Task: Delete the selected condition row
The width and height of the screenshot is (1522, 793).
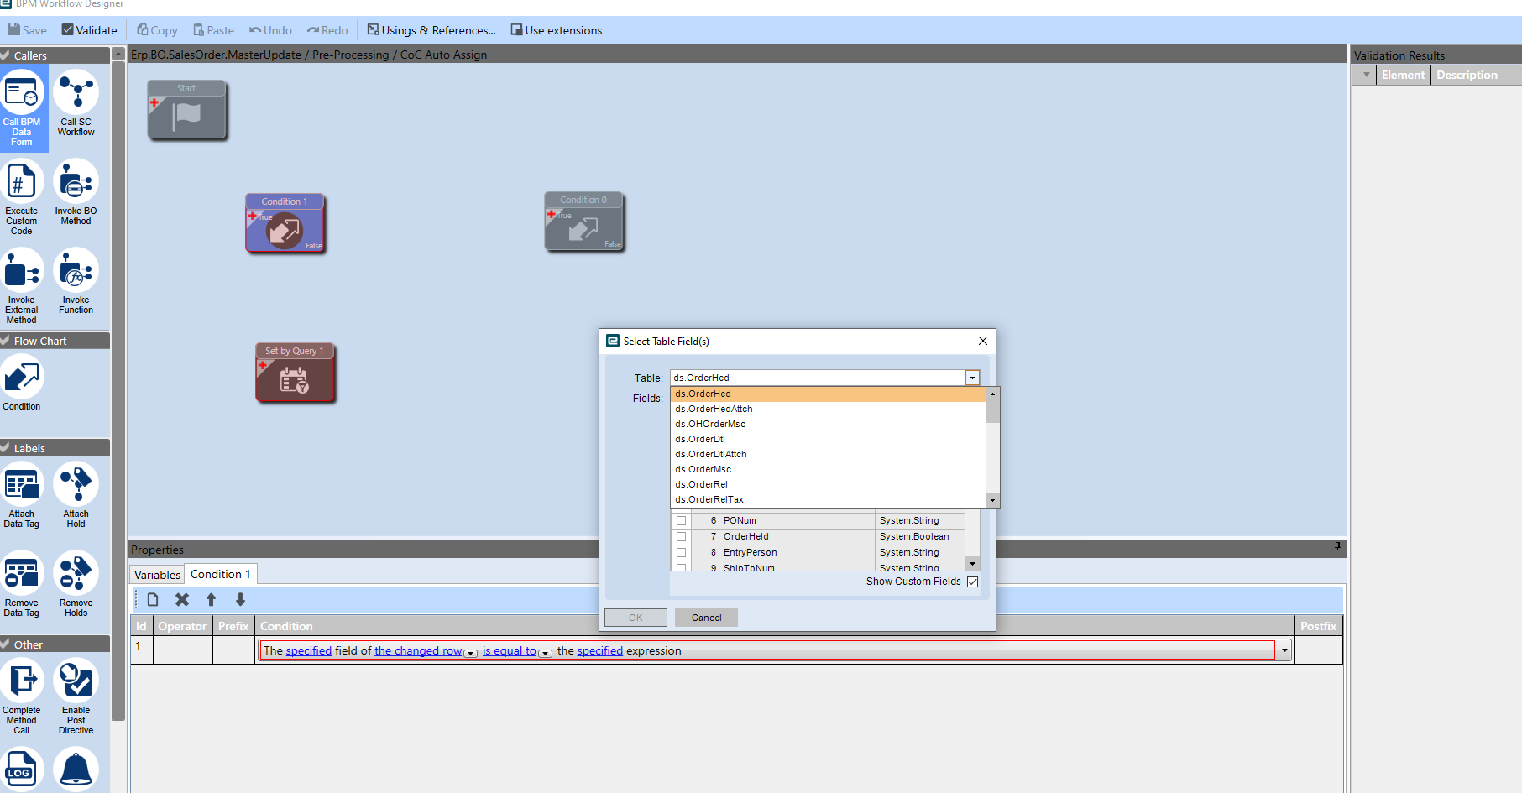Action: point(182,599)
